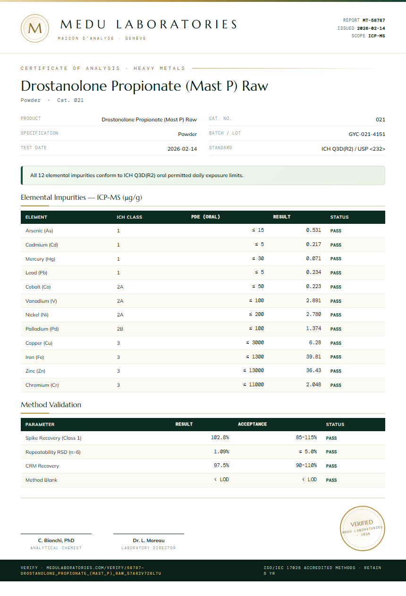This screenshot has height=596, width=406.
Task: Select the Mercury result 0.071
Action: pos(313,259)
